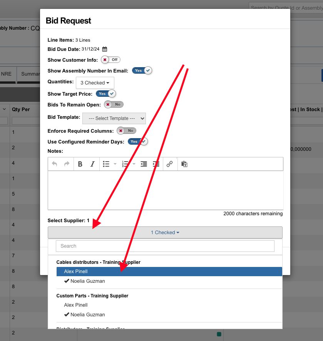Image resolution: width=323 pixels, height=341 pixels.
Task: Undo the last edit in Notes
Action: point(55,164)
